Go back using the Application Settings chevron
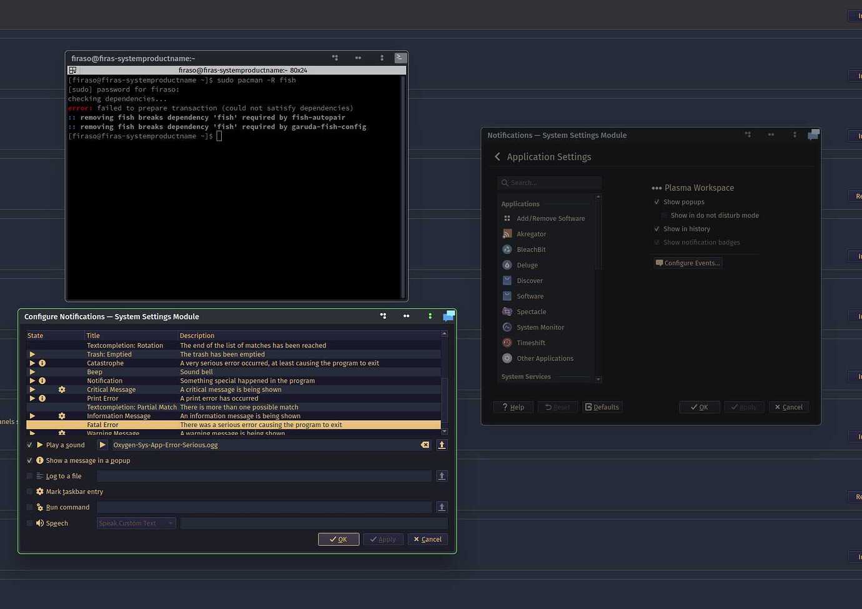Viewport: 862px width, 609px height. [497, 156]
